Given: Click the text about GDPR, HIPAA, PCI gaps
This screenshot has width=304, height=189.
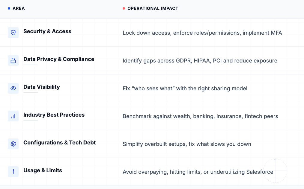Looking at the screenshot, I should point(200,61).
